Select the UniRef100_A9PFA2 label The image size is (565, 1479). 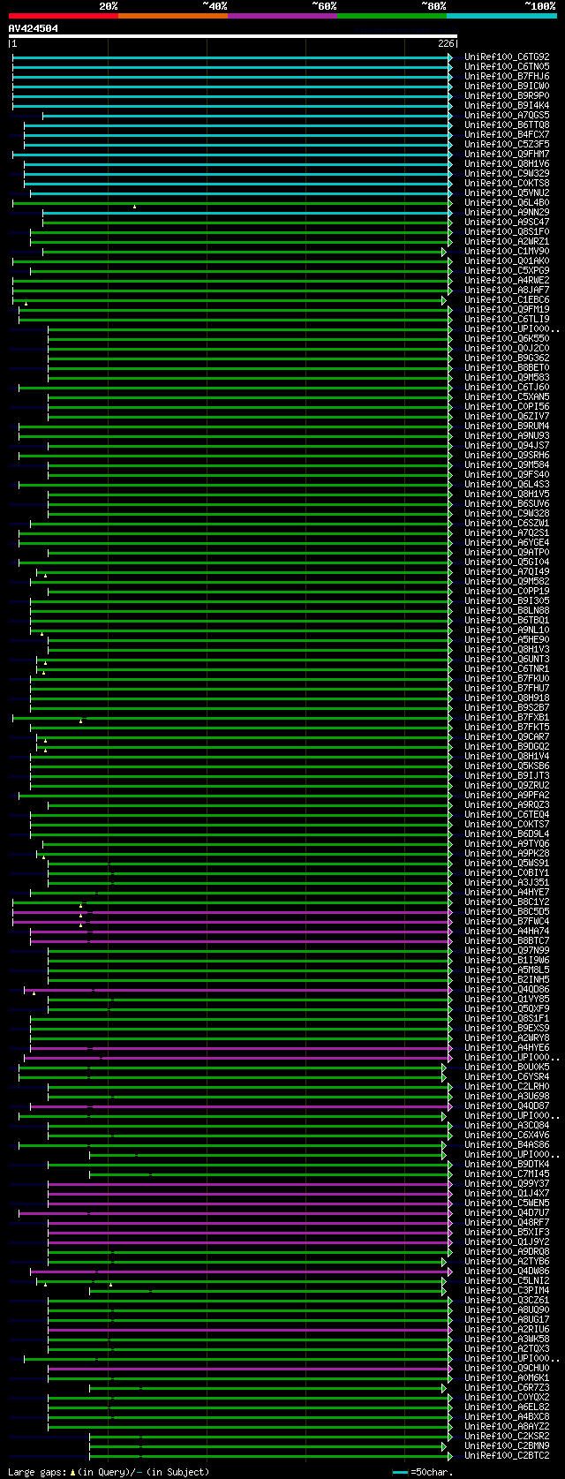click(507, 796)
